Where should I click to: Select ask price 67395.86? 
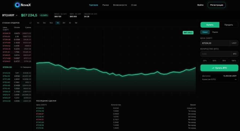point(7,39)
